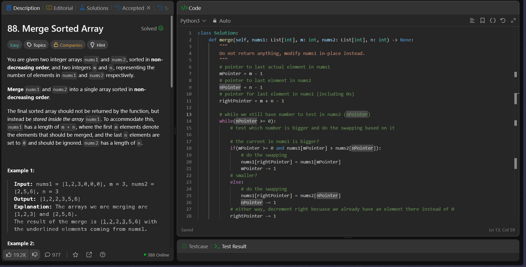Click the 'else:' line in the code
The height and width of the screenshot is (267, 526).
pyautogui.click(x=237, y=182)
